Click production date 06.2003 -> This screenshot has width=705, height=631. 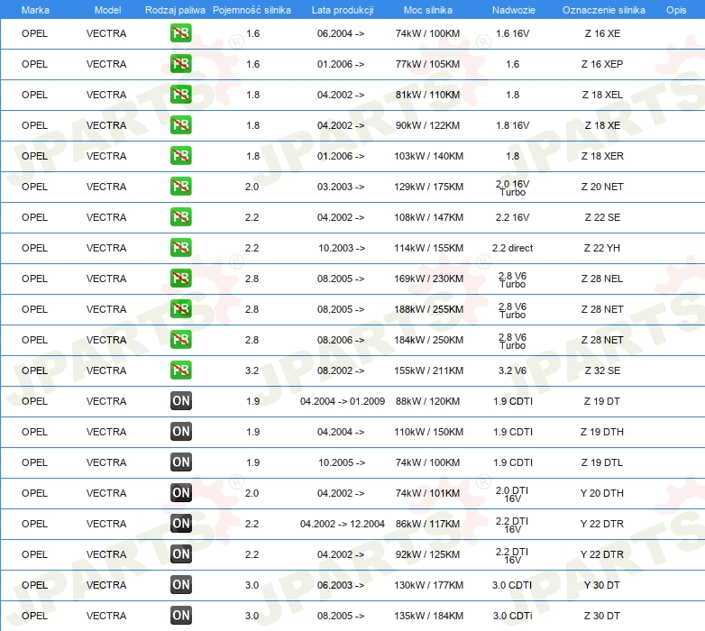pyautogui.click(x=341, y=585)
